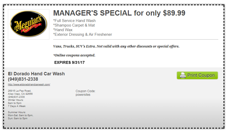Click the small phone number under address
The height and width of the screenshot is (133, 227).
[x=16, y=97]
